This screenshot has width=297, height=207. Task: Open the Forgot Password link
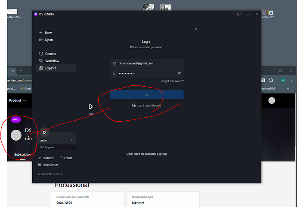172,81
